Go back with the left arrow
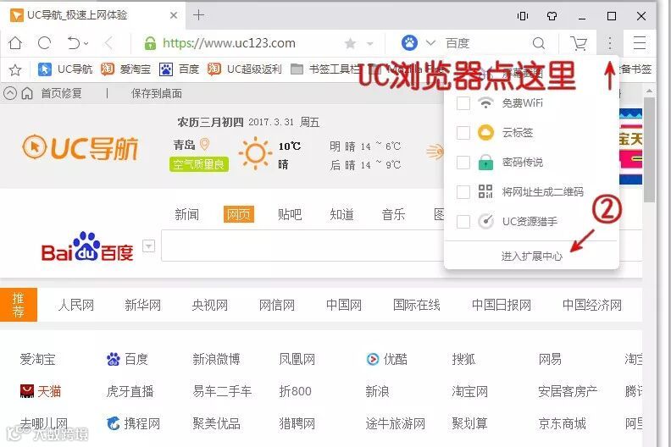The image size is (671, 447). 108,43
